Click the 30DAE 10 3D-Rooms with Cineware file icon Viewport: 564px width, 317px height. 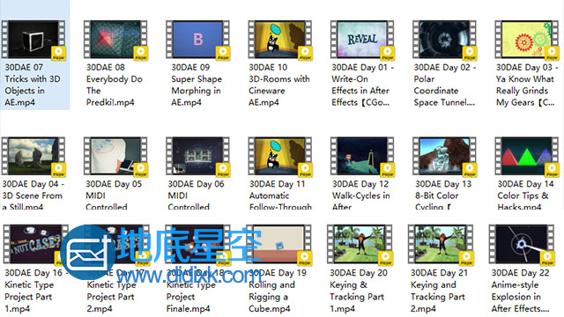click(x=280, y=40)
